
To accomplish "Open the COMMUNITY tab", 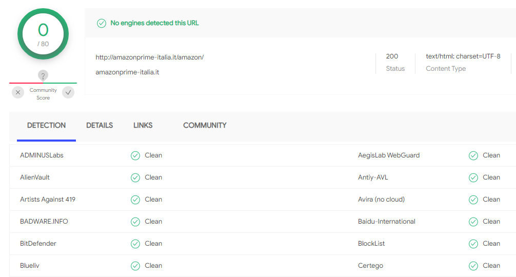I will tap(205, 125).
